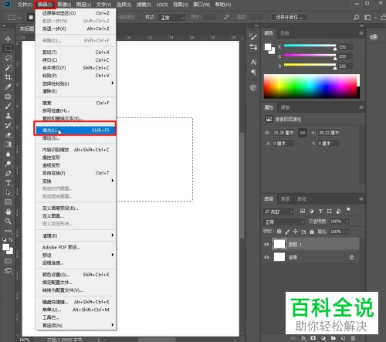The height and width of the screenshot is (342, 386).
Task: Select the Brush tool
Action: [8, 106]
